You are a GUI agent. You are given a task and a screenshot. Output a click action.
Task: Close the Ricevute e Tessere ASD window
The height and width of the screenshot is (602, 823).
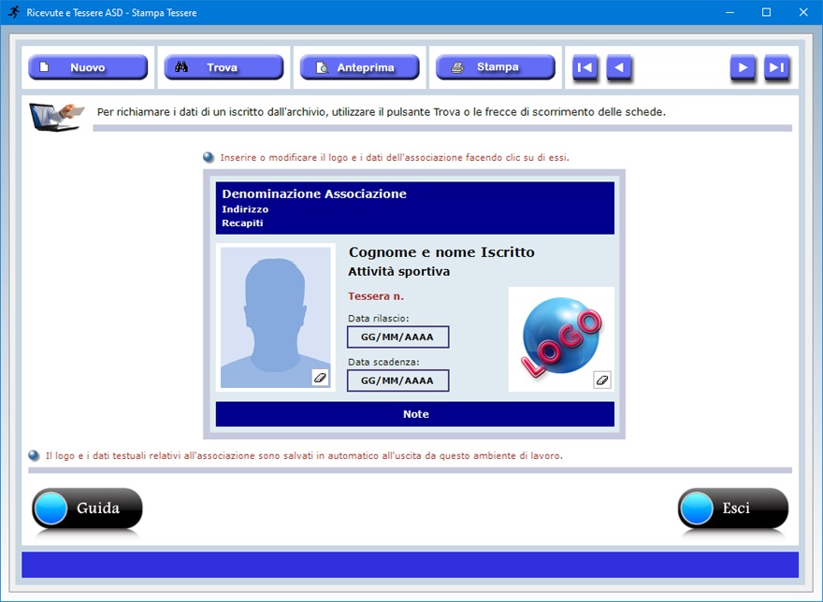(803, 12)
